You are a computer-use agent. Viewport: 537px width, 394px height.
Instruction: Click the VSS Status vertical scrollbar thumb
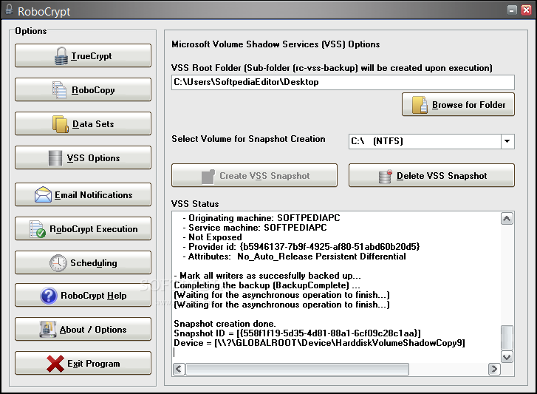[507, 338]
